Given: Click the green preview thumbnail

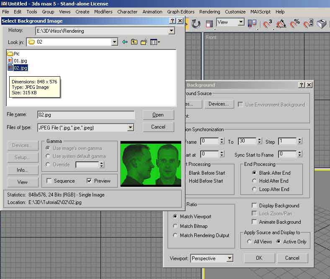Looking at the screenshot, I should (151, 164).
